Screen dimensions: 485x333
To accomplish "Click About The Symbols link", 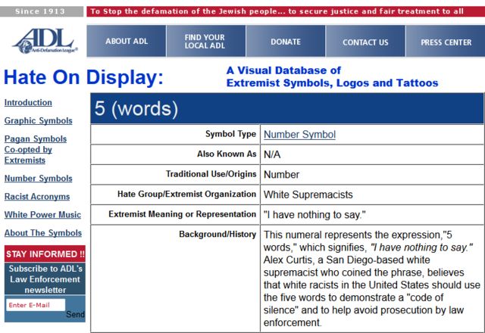I will (x=42, y=233).
